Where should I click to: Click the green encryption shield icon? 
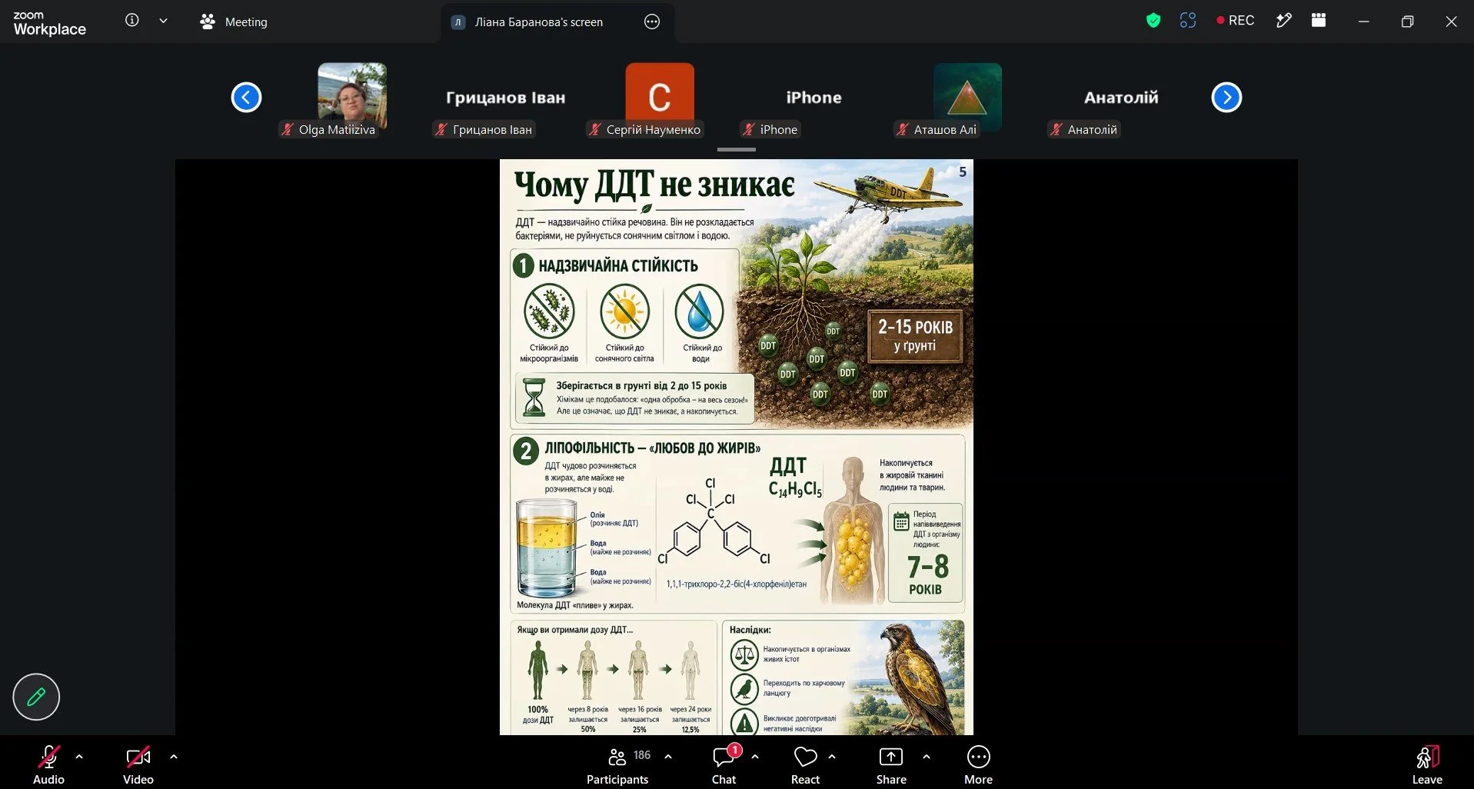pos(1153,21)
